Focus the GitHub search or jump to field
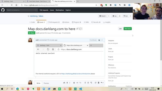This screenshot has width=162, height=91. pos(22,10)
